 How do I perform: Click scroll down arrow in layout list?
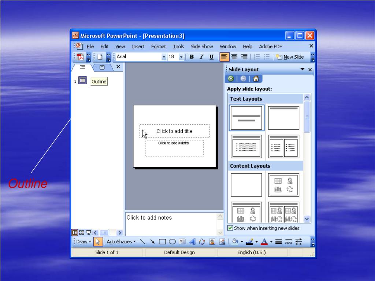(x=307, y=219)
